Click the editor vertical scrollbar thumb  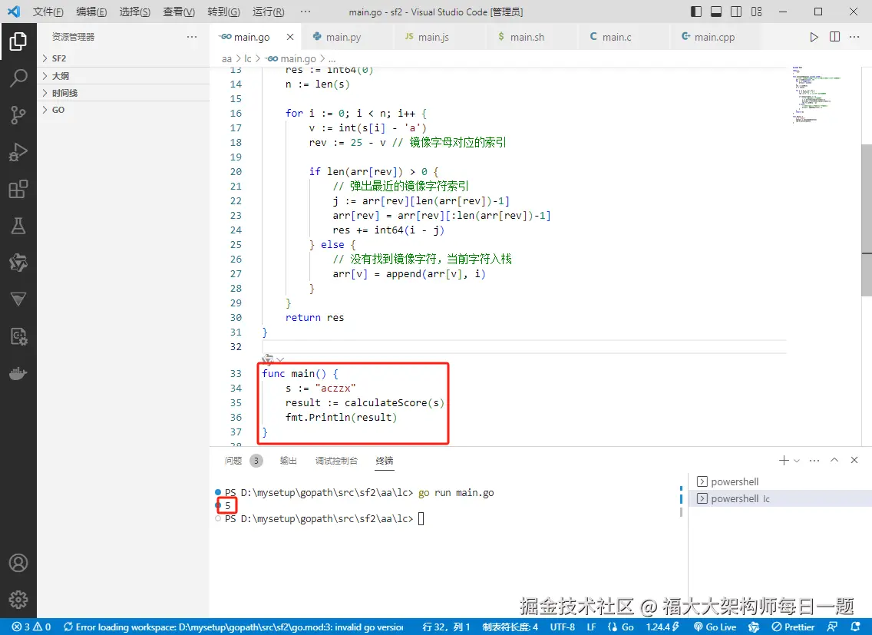867,220
